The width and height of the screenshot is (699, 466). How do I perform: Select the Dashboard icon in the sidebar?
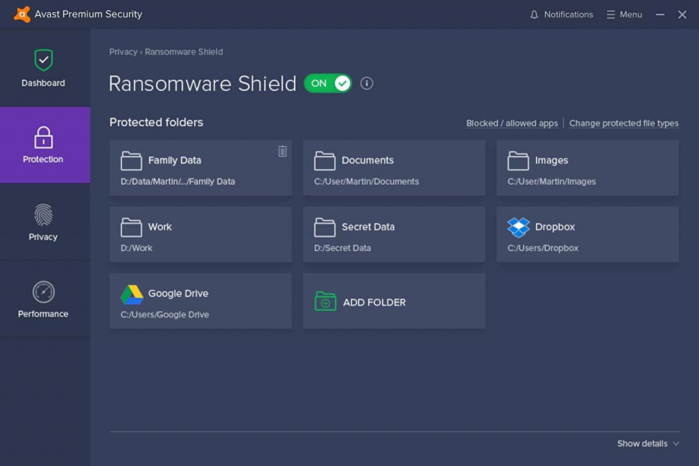point(43,60)
